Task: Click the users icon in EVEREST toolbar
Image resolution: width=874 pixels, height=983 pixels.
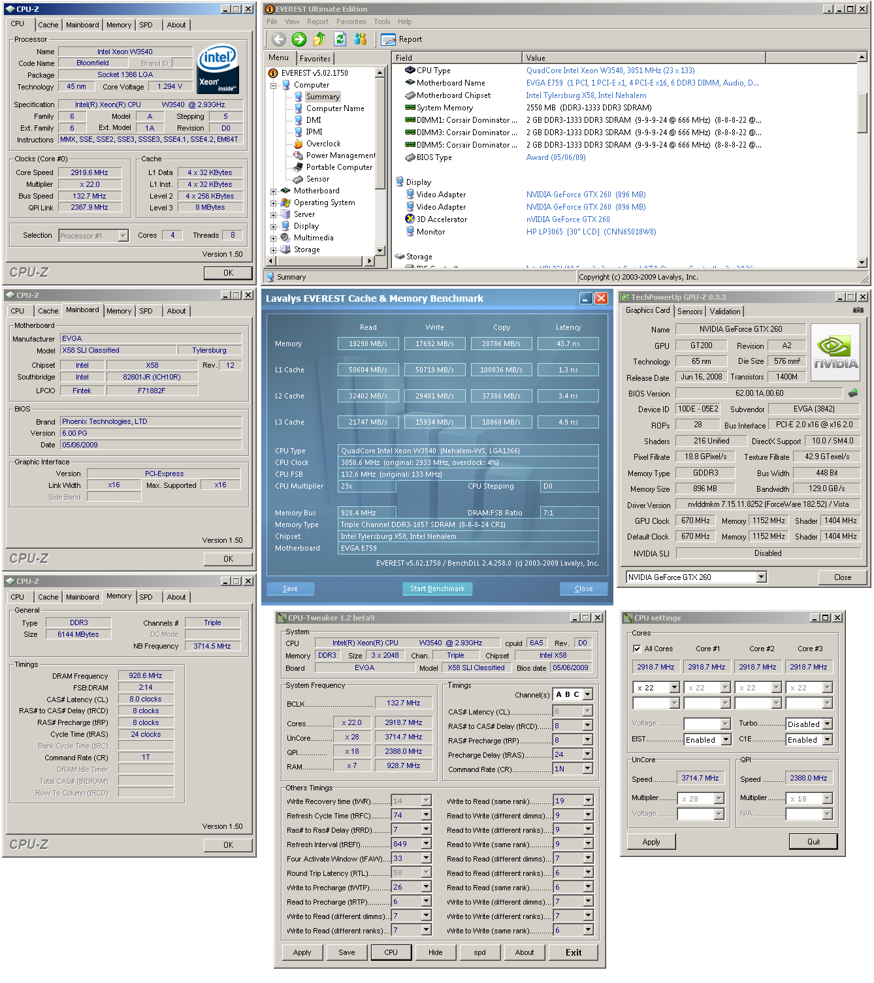Action: 361,39
